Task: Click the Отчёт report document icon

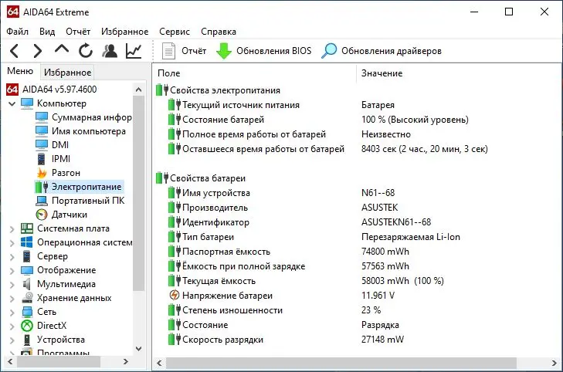Action: (x=168, y=51)
